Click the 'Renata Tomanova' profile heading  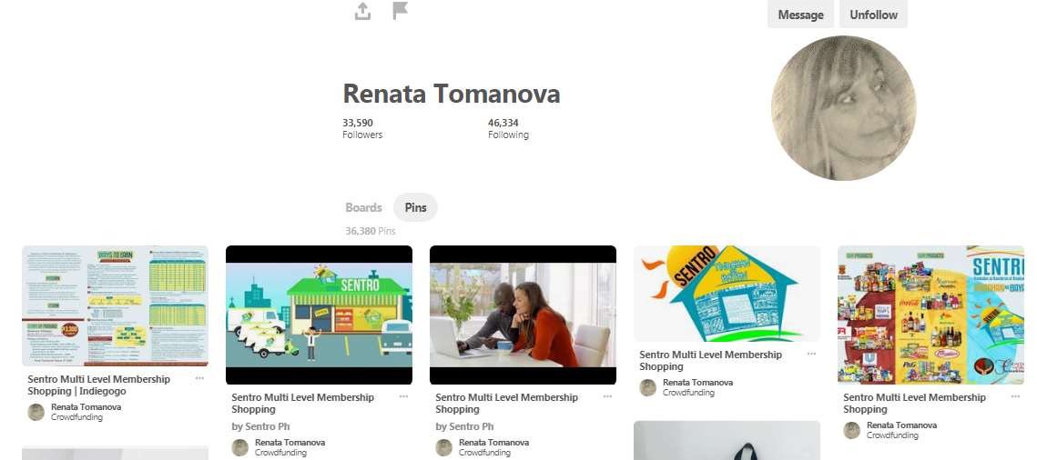[451, 94]
